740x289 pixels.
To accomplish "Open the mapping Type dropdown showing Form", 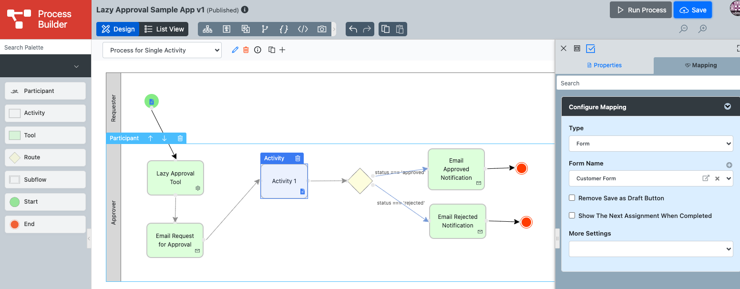I will (x=651, y=144).
